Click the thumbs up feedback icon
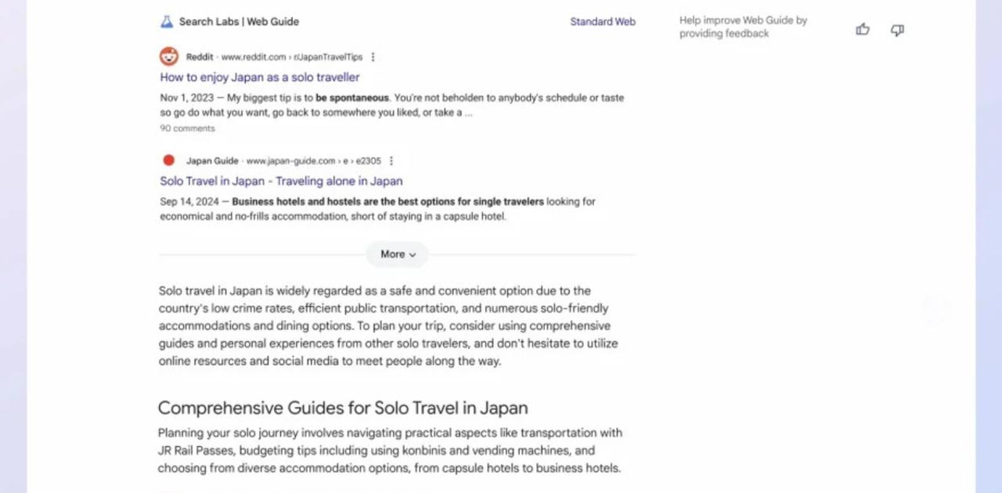This screenshot has width=1002, height=493. [863, 30]
